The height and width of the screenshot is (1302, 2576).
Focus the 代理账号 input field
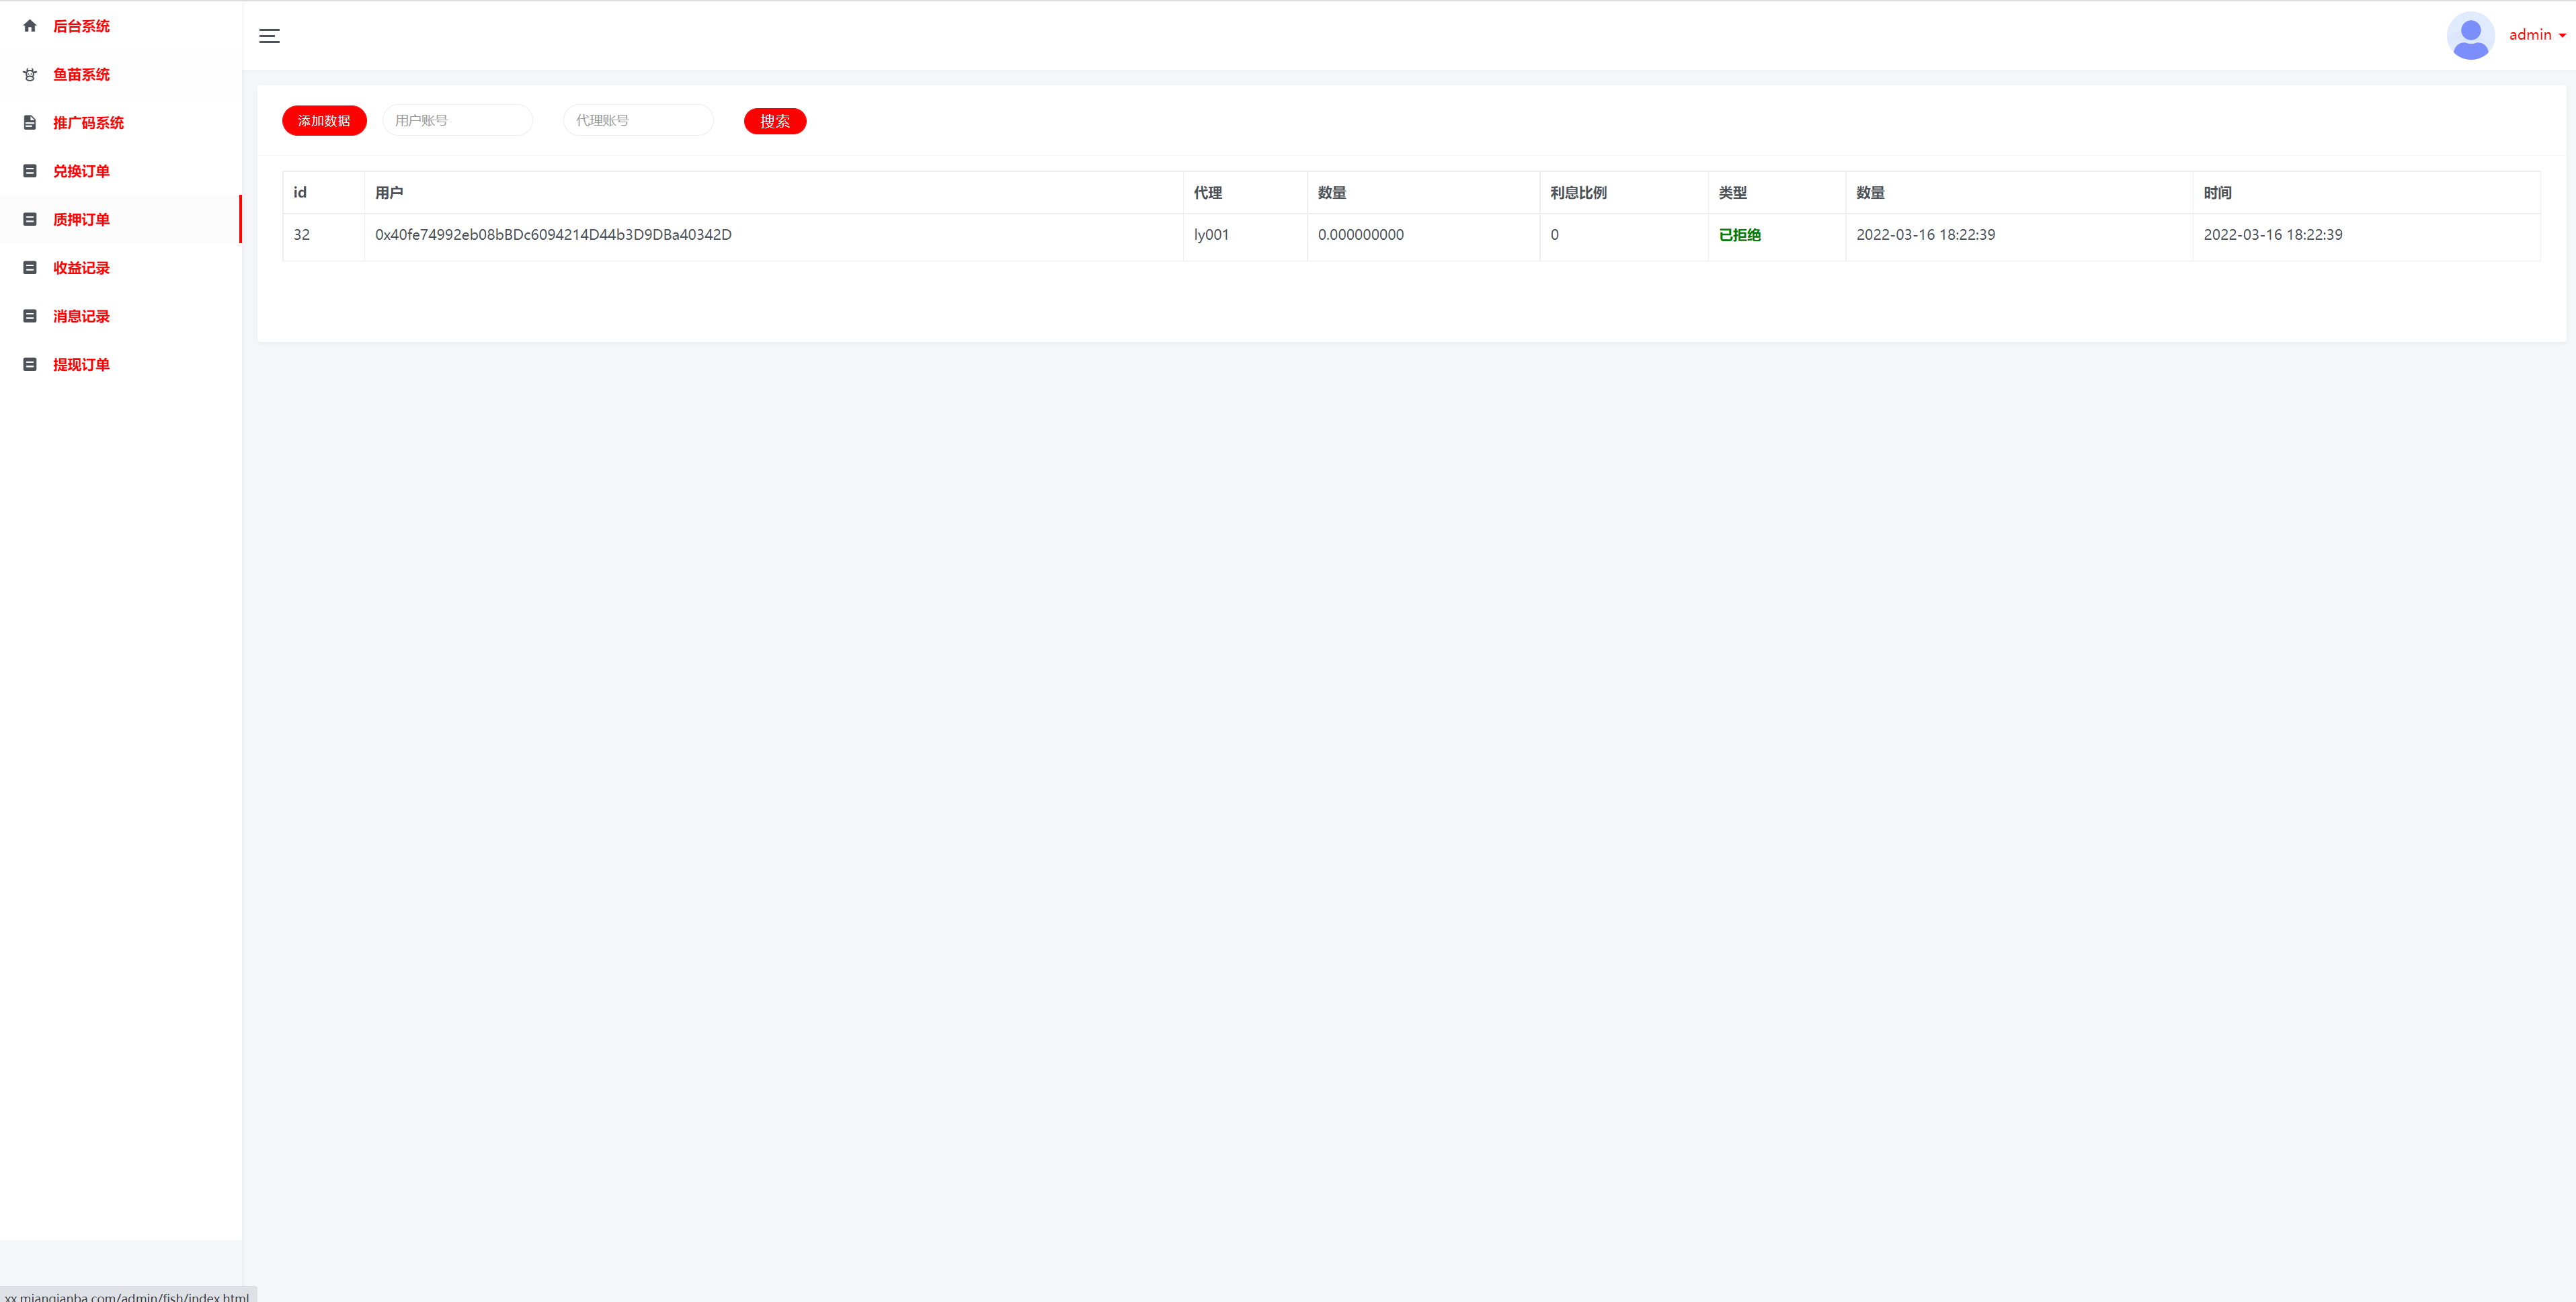(637, 120)
